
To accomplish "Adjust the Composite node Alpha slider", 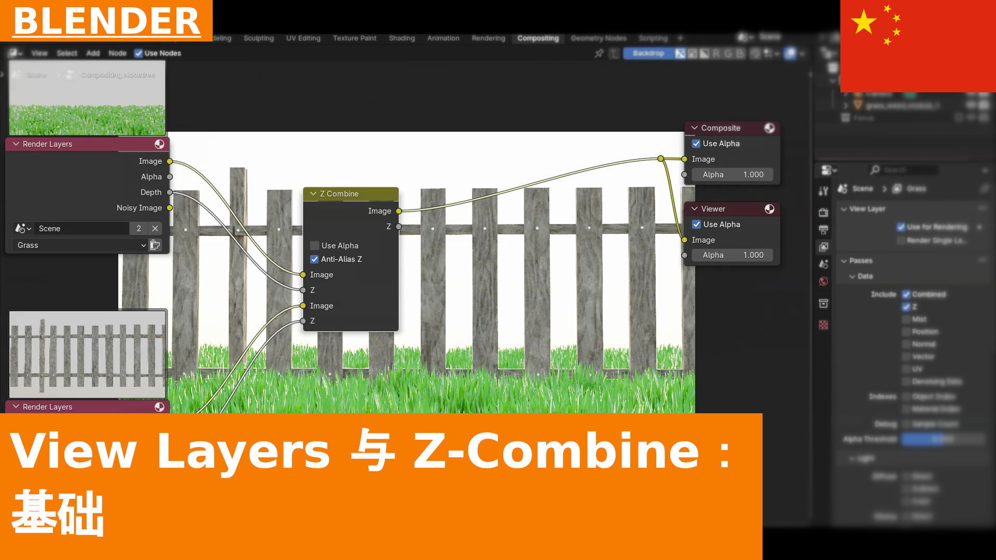I will click(732, 175).
